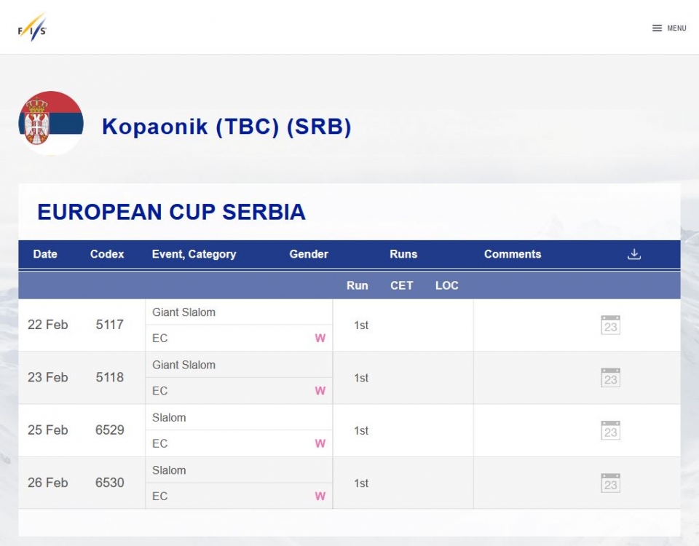Viewport: 699px width, 546px height.
Task: Add 25 Feb race calendar icon
Action: tap(610, 430)
